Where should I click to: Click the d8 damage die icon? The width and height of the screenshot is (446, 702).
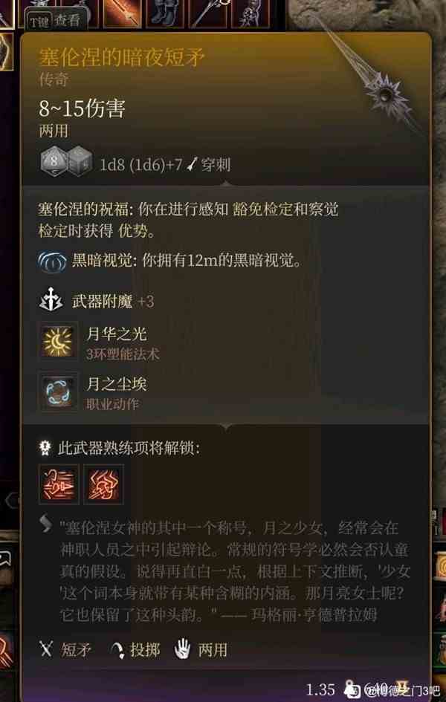tap(54, 160)
